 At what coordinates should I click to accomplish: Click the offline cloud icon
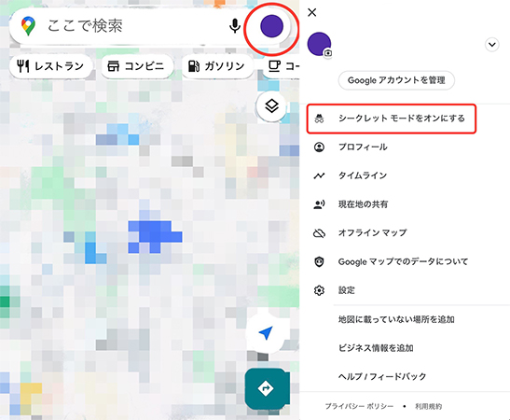(319, 233)
